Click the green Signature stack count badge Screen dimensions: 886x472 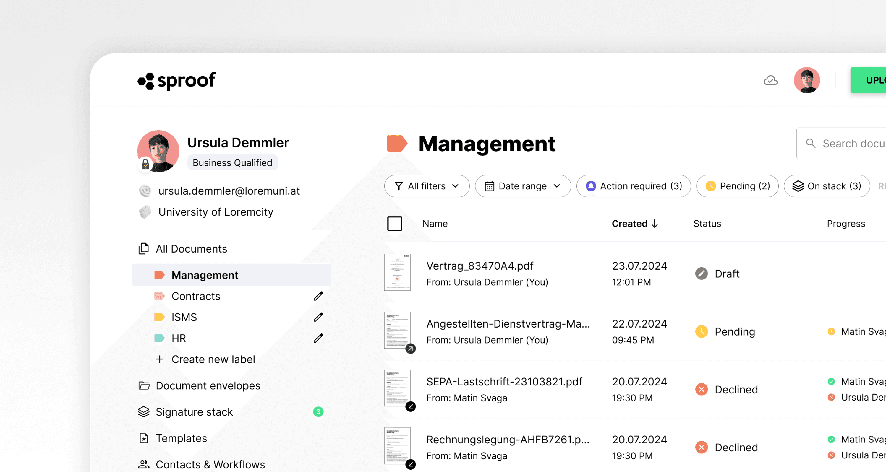pos(318,411)
